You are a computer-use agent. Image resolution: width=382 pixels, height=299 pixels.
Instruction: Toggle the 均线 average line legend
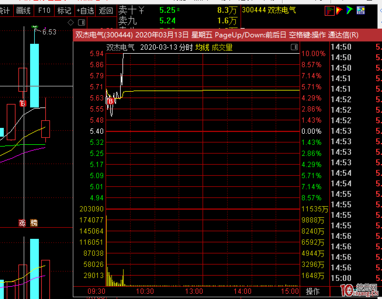click(202, 47)
